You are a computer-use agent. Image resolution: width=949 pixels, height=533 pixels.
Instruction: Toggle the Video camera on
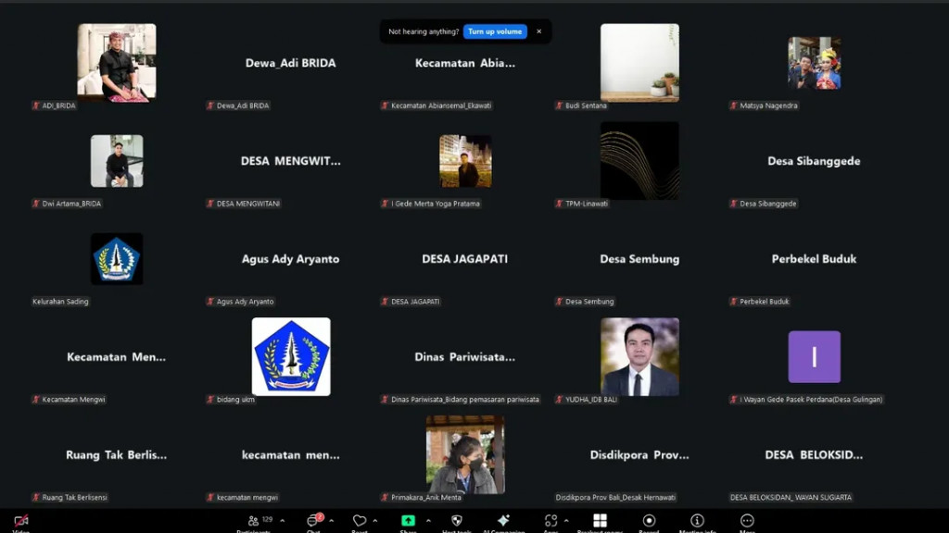[x=20, y=522]
